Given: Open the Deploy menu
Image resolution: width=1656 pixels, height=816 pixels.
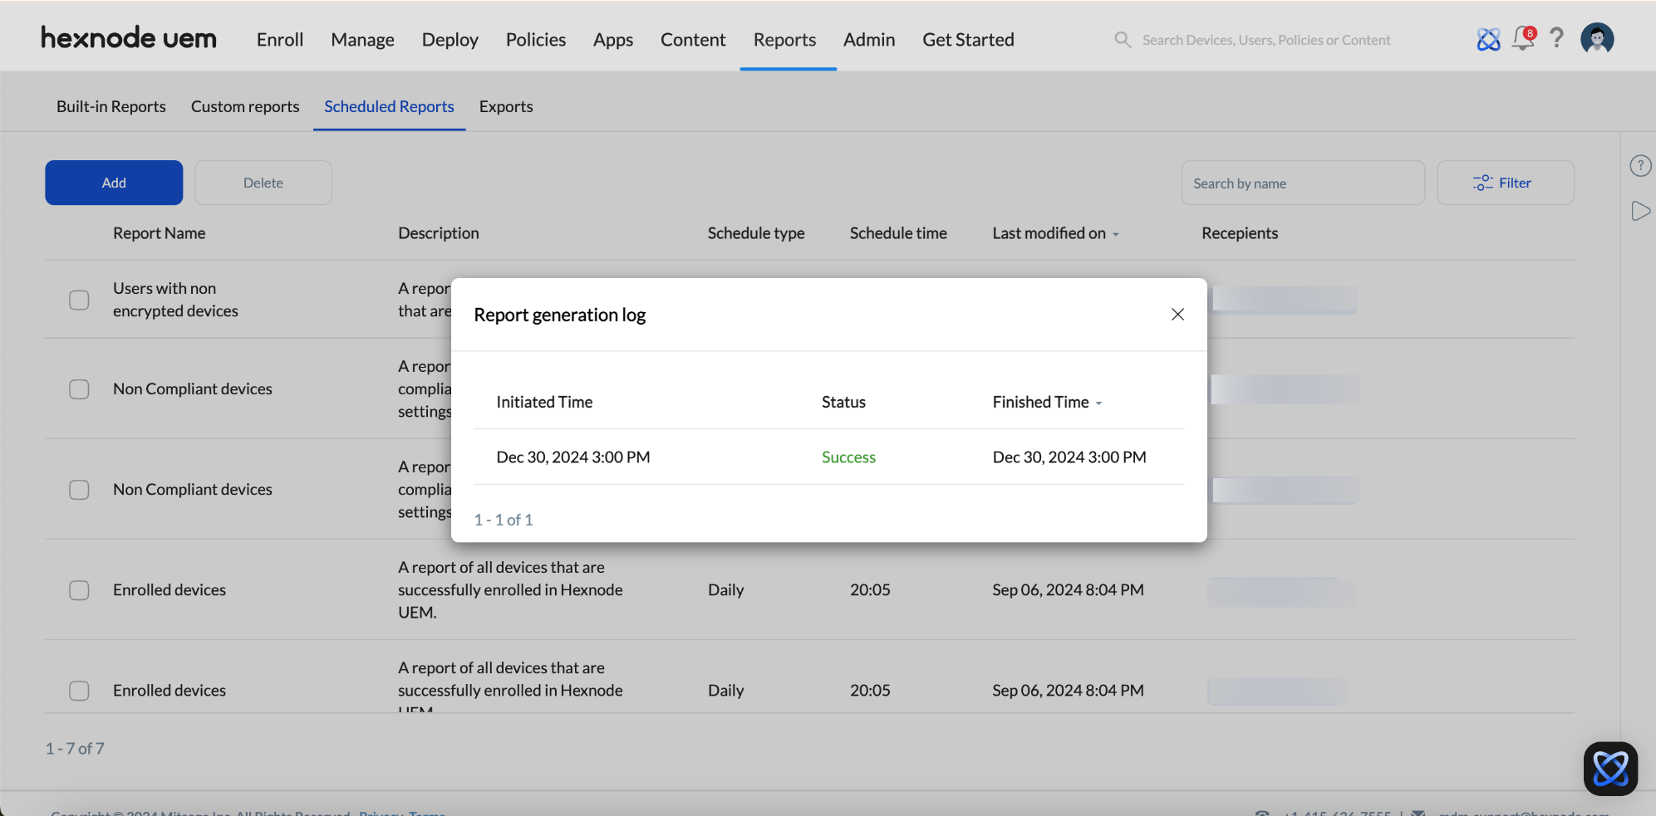Looking at the screenshot, I should point(450,40).
